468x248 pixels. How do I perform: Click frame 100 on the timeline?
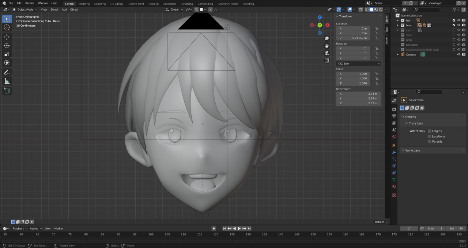tap(151, 234)
